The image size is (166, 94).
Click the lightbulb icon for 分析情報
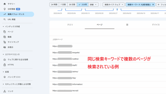tap(5, 9)
